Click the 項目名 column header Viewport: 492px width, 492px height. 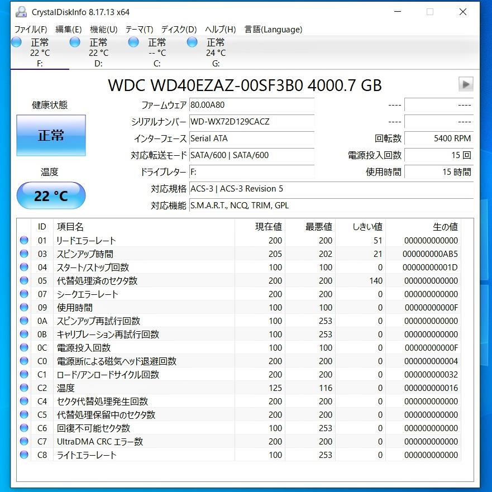[x=70, y=227]
